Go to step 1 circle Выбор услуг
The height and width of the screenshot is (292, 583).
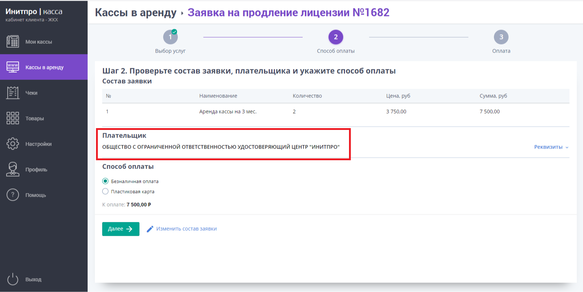(170, 37)
